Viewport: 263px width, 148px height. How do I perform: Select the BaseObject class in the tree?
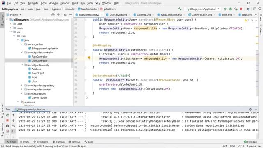(x=38, y=73)
